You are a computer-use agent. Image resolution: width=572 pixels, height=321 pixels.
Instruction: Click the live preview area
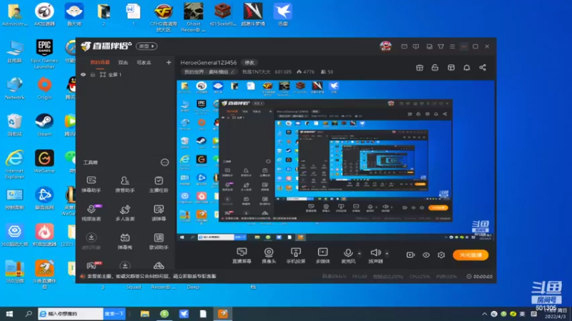(x=335, y=161)
